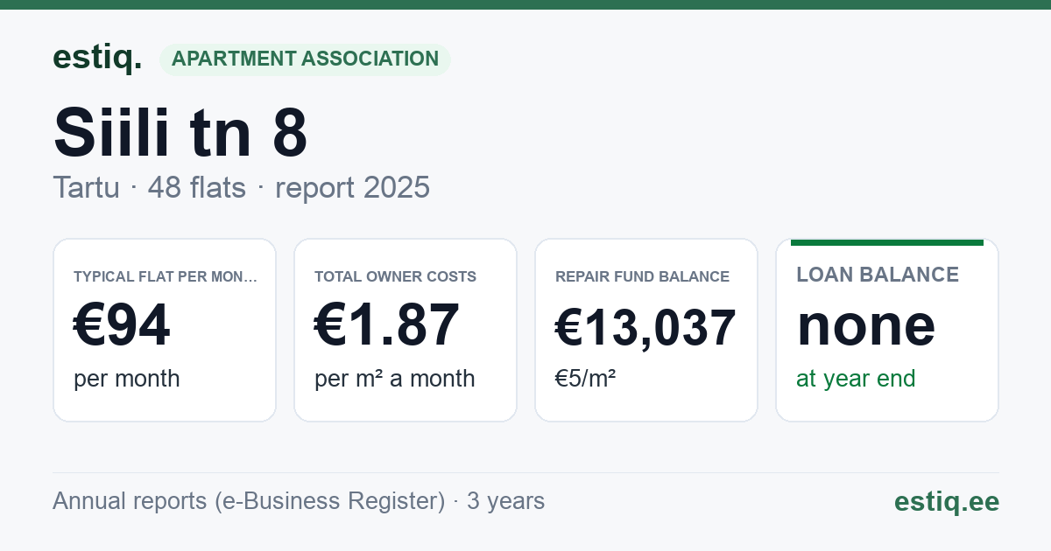
Task: Open the Total Owner Costs card
Action: pyautogui.click(x=406, y=330)
